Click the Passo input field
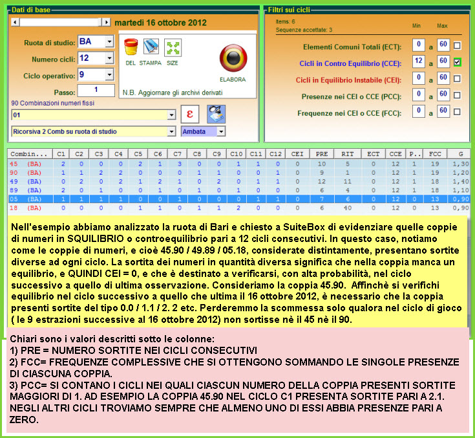This screenshot has height=438, width=475. 96,90
